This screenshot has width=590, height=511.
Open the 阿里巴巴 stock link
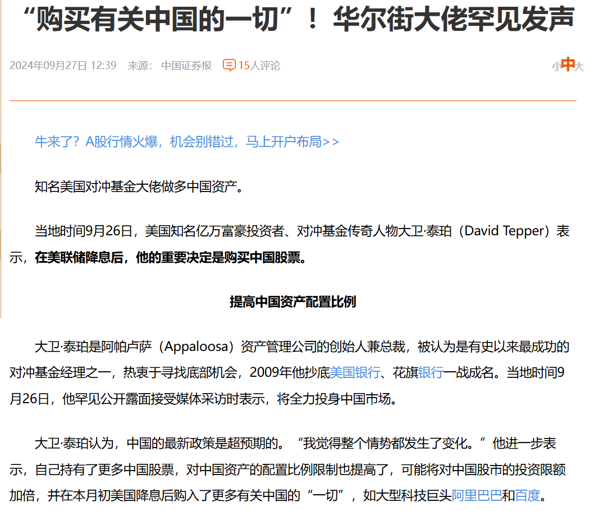477,495
